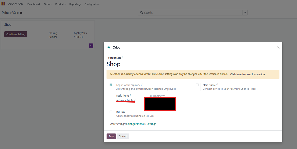Click the Point of Sale breadcrumb text
This screenshot has width=297, height=149.
(10, 13)
